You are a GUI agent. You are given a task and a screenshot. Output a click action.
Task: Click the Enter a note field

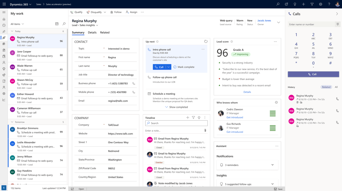coord(174,131)
